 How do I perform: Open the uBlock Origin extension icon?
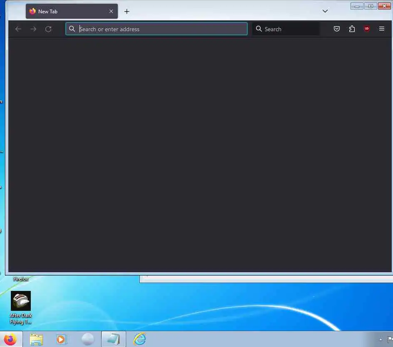click(x=367, y=29)
